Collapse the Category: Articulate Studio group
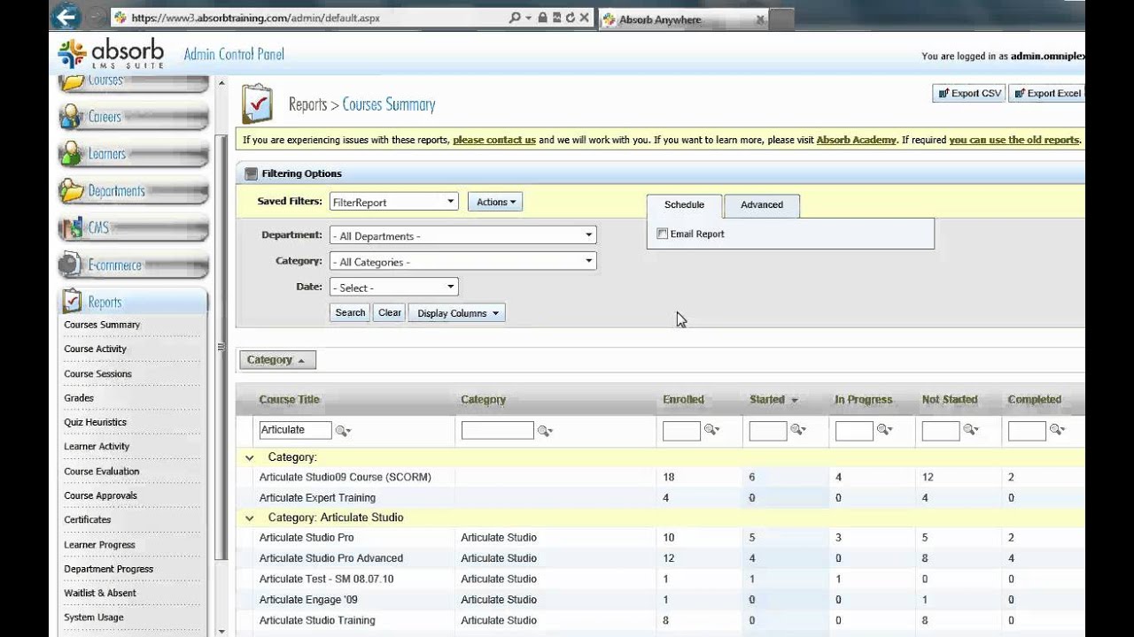 click(x=250, y=518)
